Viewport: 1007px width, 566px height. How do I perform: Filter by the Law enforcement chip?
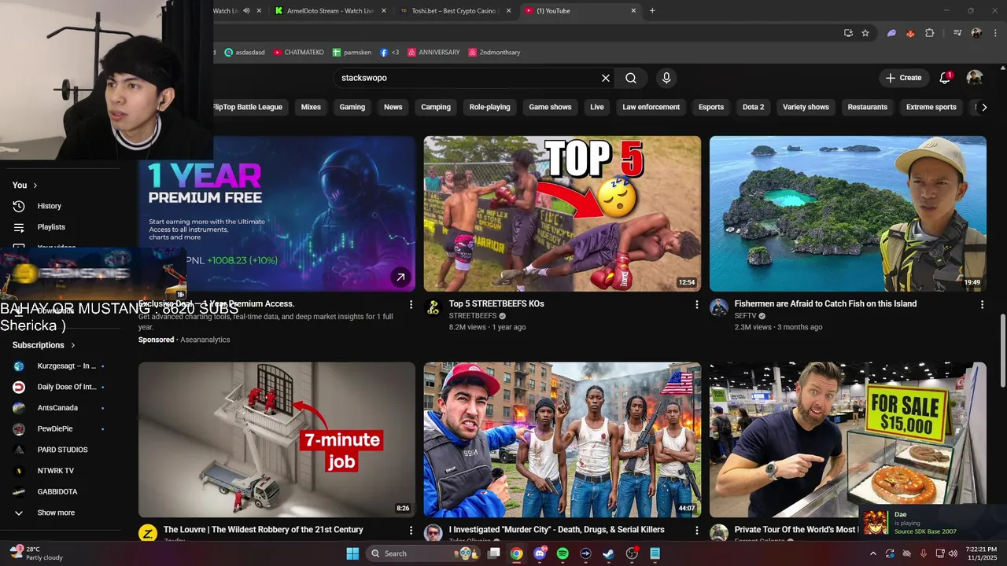(651, 107)
